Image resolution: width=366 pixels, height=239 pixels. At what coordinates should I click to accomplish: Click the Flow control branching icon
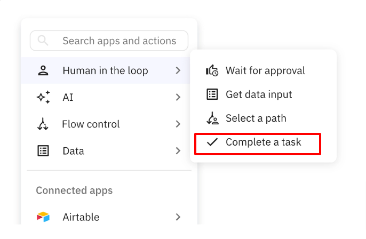pyautogui.click(x=43, y=124)
